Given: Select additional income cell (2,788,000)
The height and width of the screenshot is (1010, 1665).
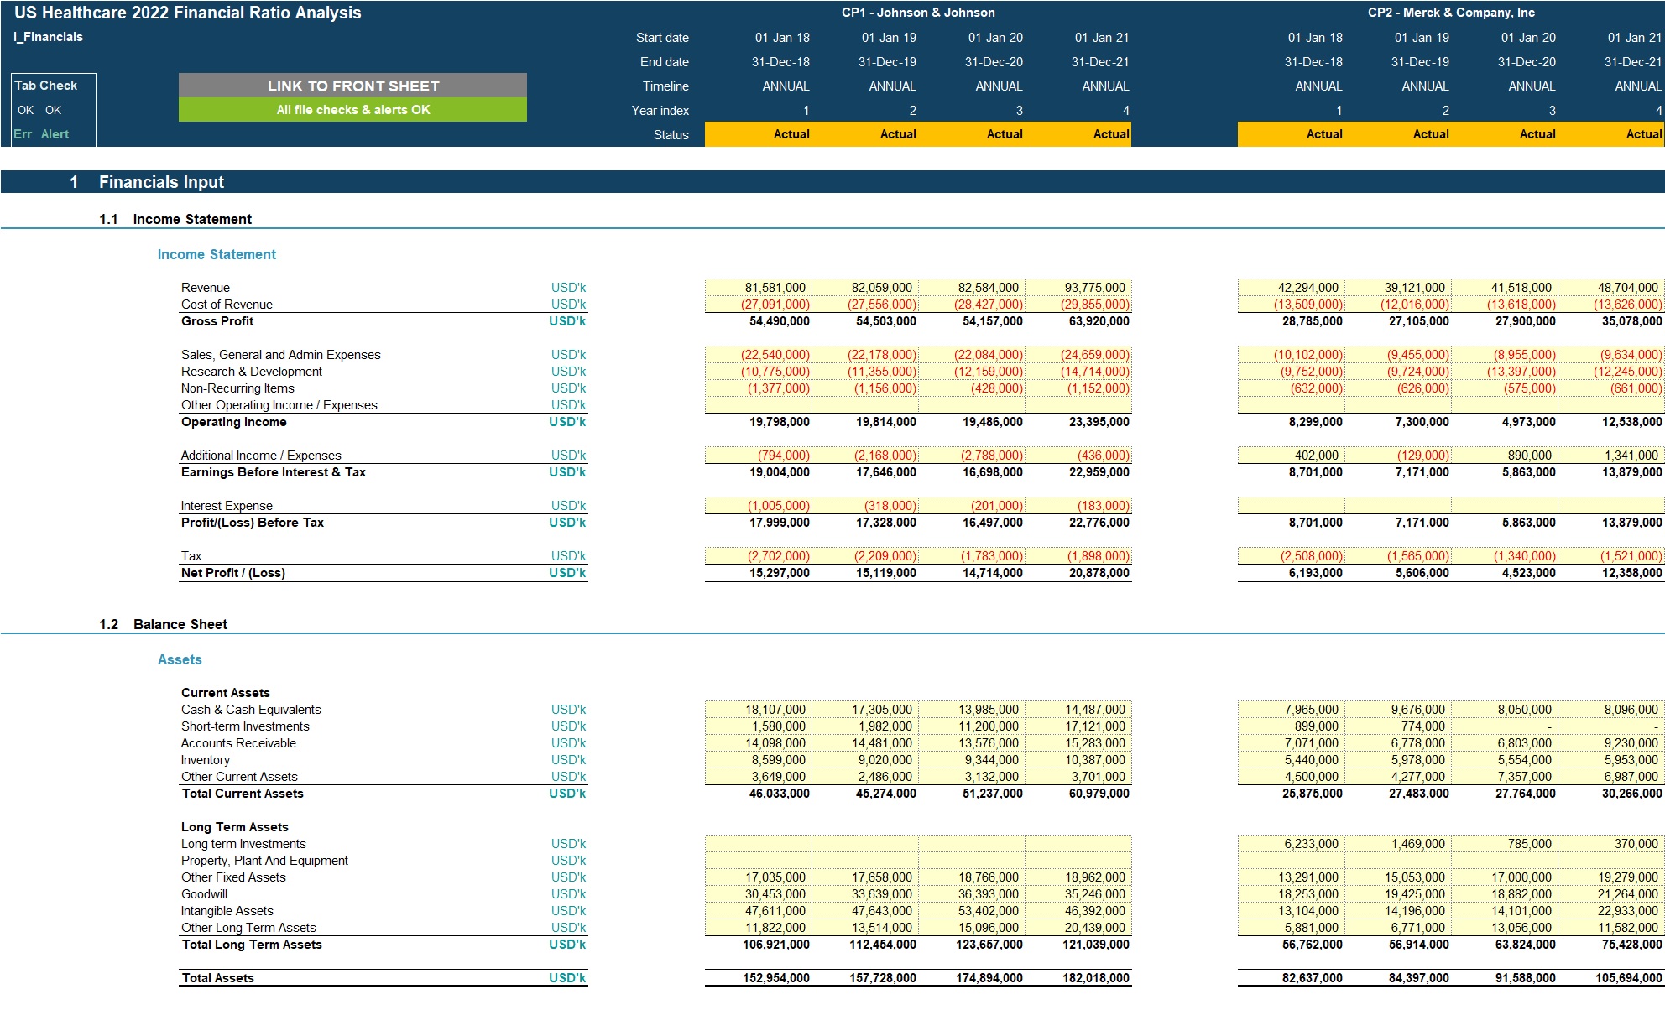Looking at the screenshot, I should (972, 456).
